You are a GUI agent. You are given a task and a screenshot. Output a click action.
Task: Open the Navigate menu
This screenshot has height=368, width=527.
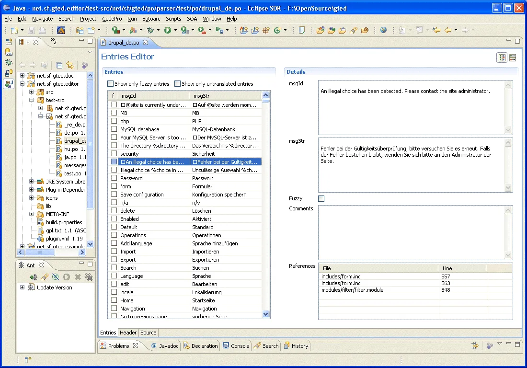point(42,19)
